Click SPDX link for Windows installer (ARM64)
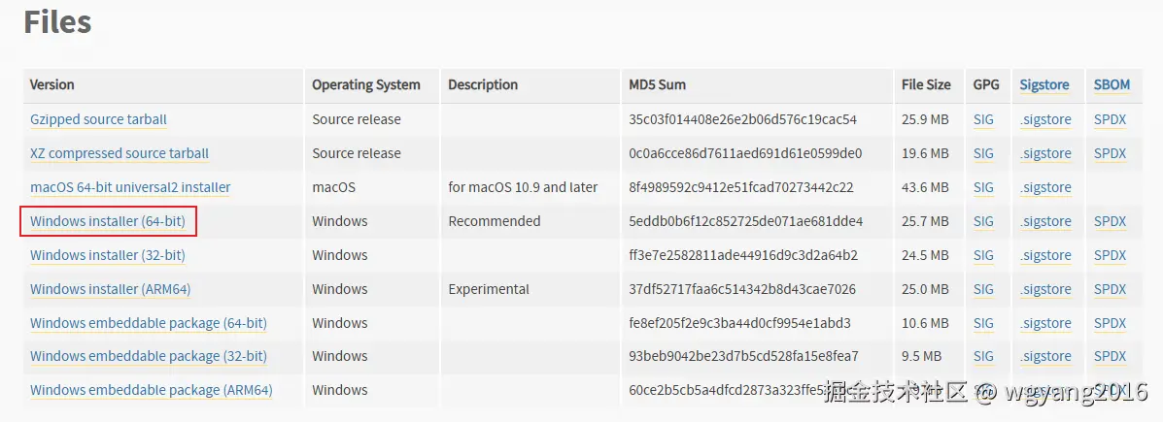 pyautogui.click(x=1110, y=289)
